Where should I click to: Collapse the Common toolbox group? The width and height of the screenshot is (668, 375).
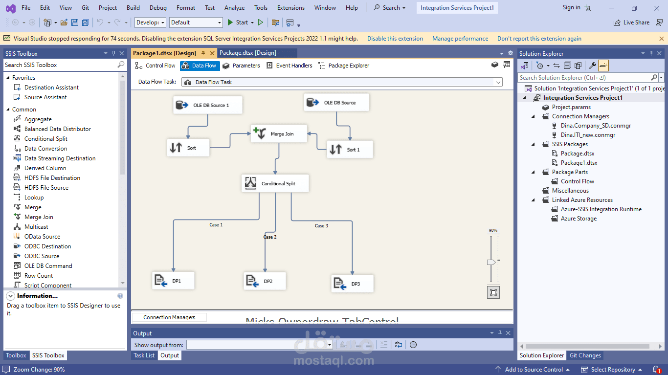(8, 110)
